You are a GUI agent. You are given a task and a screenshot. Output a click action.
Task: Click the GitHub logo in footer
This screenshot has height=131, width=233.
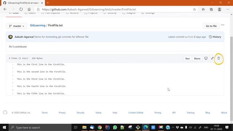5,112
